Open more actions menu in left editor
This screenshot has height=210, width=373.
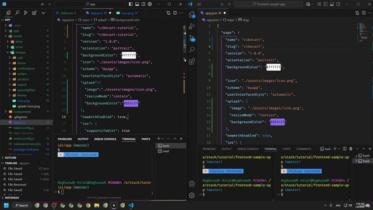pos(181,13)
